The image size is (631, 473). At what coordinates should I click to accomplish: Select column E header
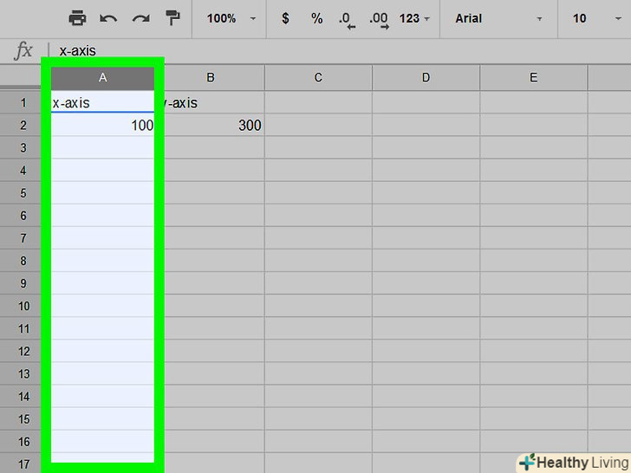[x=534, y=78]
